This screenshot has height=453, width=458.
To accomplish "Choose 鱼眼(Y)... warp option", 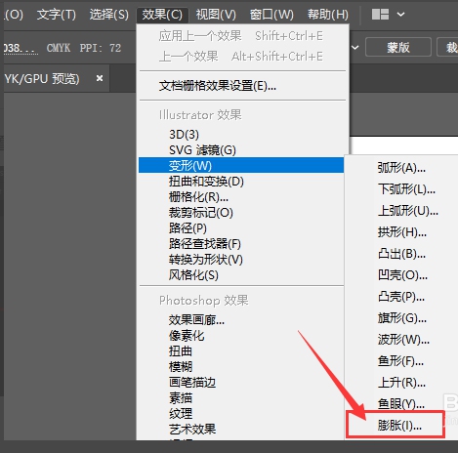I will 401,404.
